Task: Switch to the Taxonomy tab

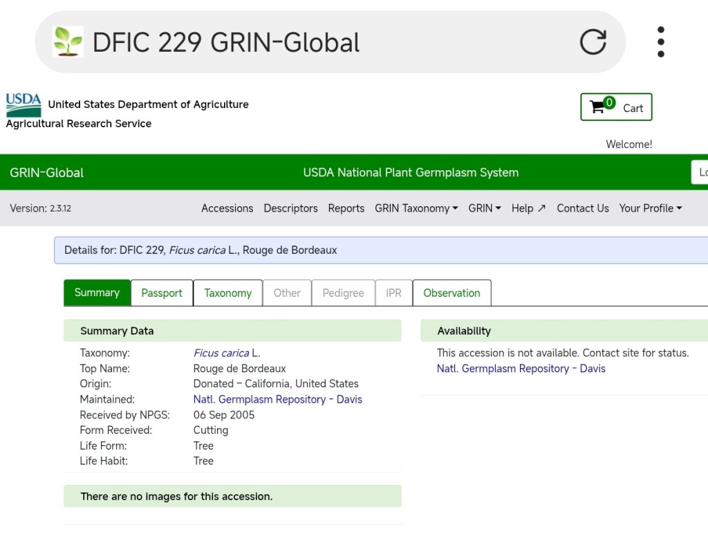Action: point(227,293)
